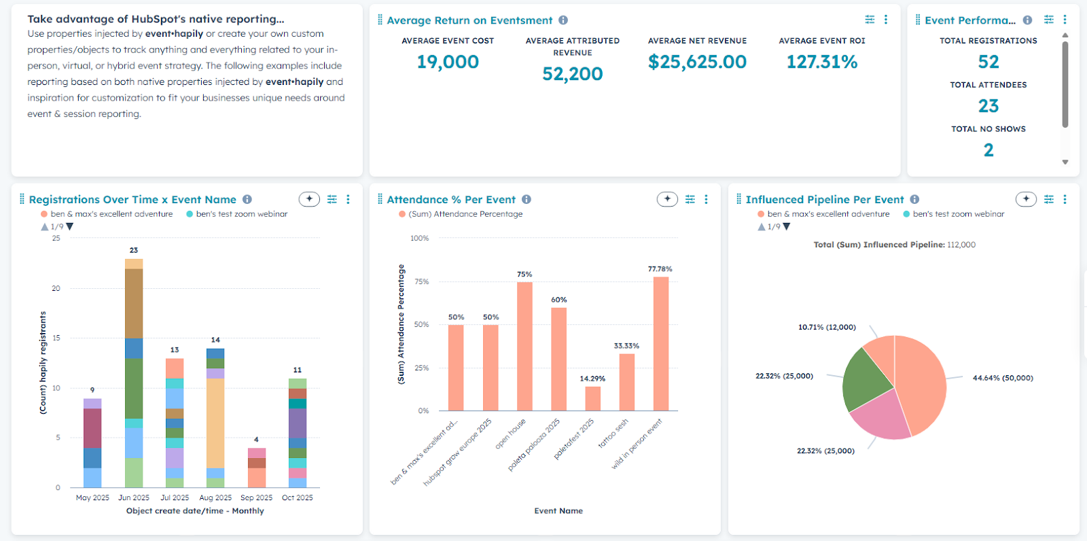Go to next legend page in Registrations Over Time chart
Screen dimensions: 1087x541
click(70, 227)
